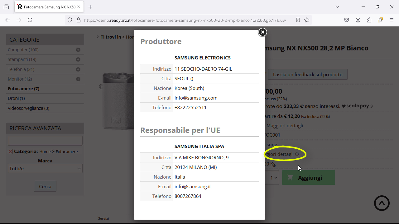Open the Computer (100) category
Image resolution: width=399 pixels, height=224 pixels.
pos(23,50)
